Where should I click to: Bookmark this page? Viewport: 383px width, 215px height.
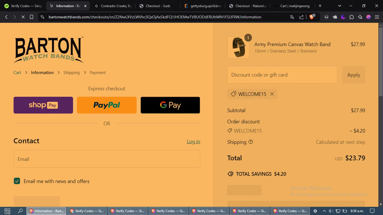[31, 17]
